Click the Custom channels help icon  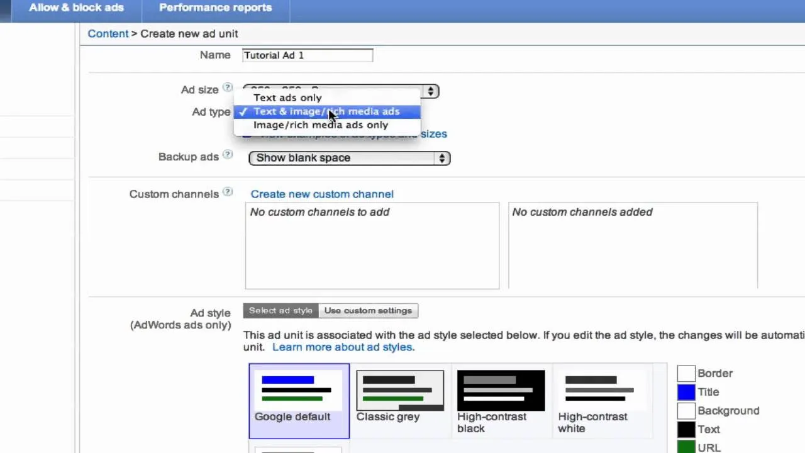tap(228, 193)
